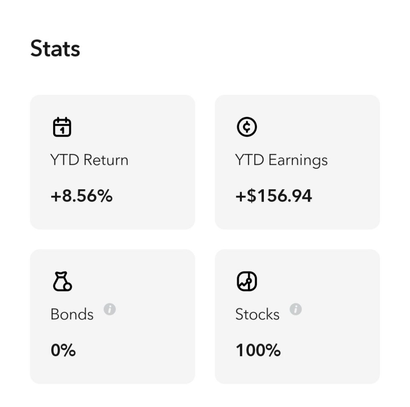
Task: Click the +8.56% return value
Action: (x=82, y=196)
